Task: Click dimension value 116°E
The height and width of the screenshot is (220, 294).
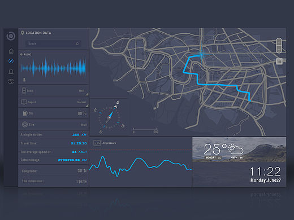Action: pyautogui.click(x=81, y=182)
